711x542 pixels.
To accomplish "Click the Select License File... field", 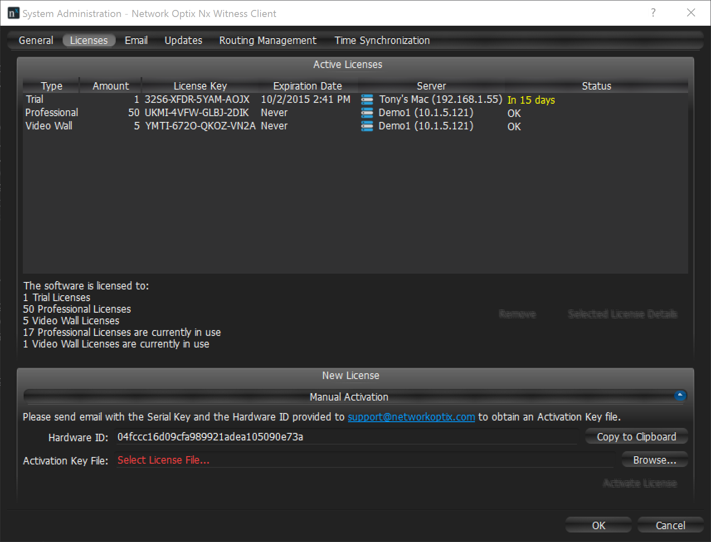I will pyautogui.click(x=365, y=460).
